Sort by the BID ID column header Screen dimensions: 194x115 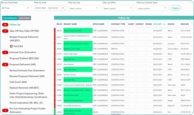pos(59,24)
